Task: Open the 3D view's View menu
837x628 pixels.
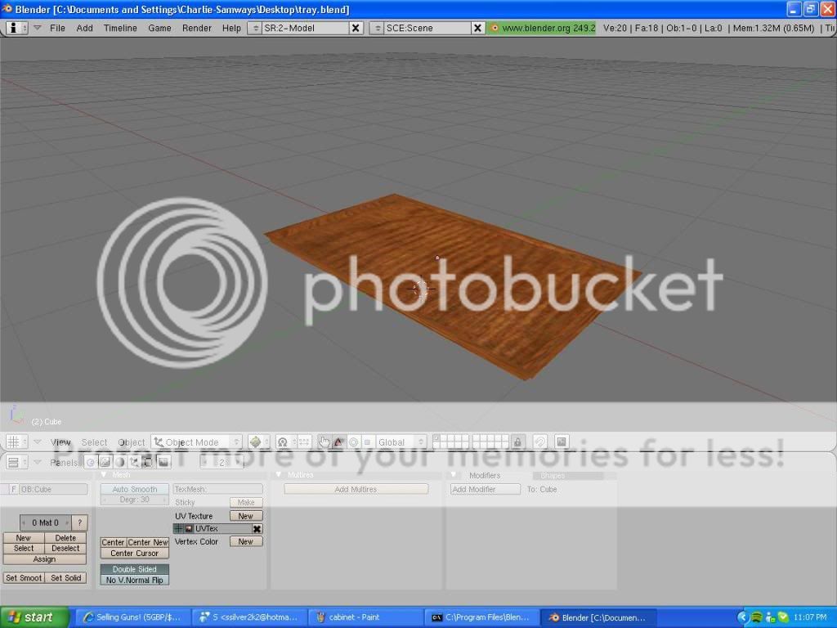Action: click(60, 442)
